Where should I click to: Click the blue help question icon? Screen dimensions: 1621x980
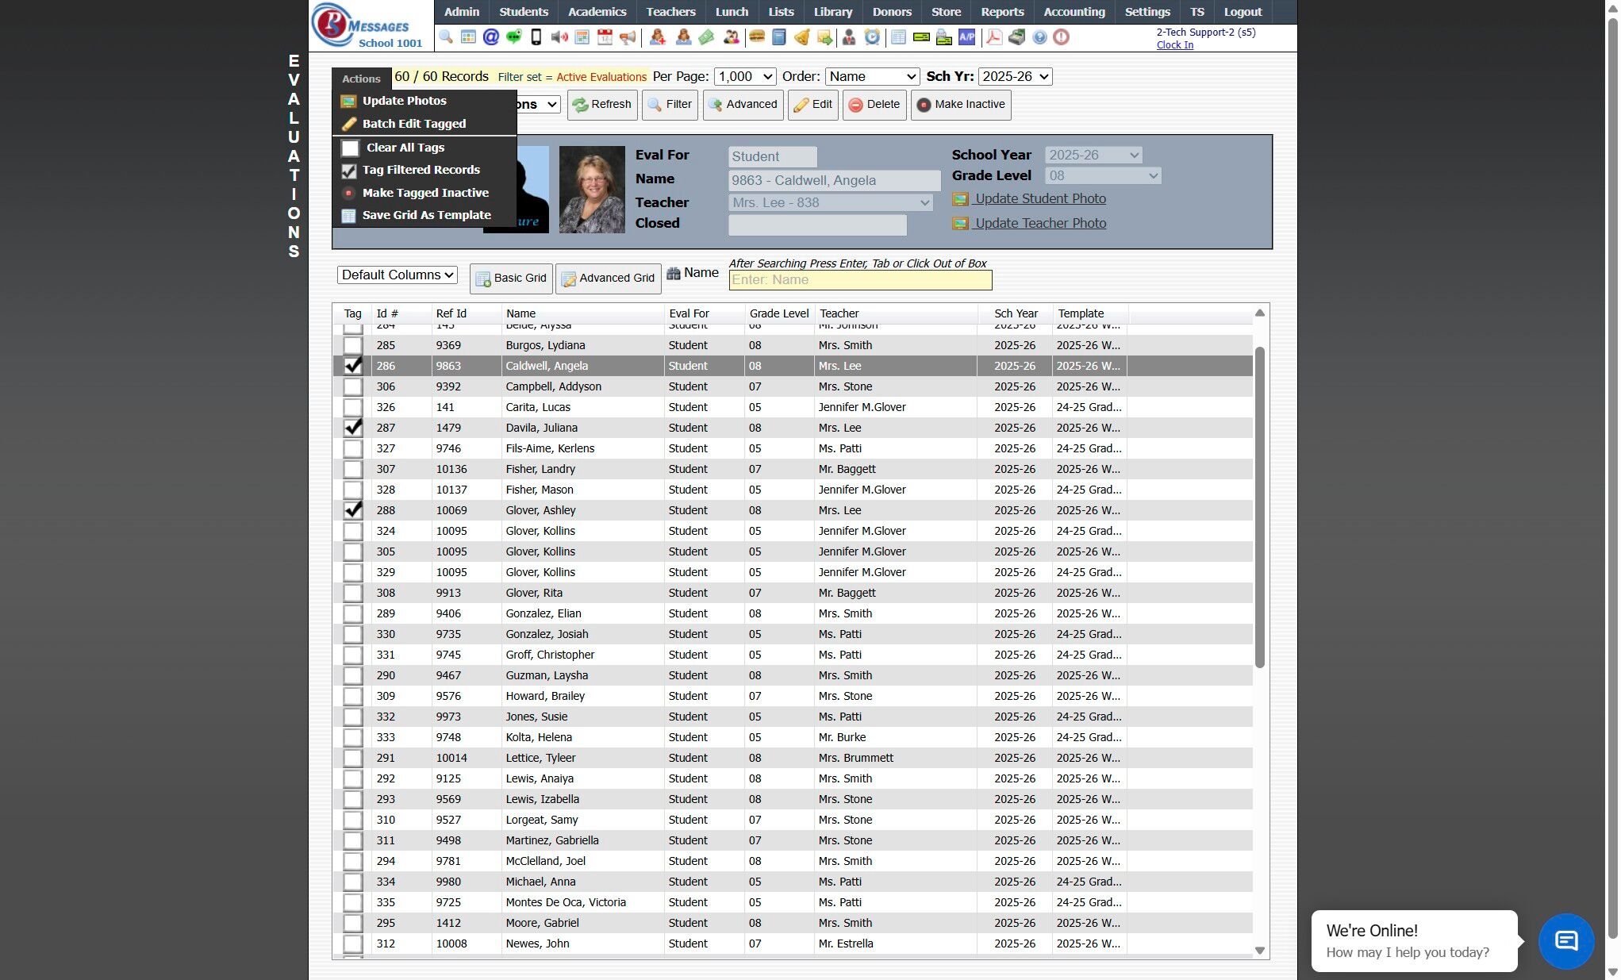coord(1039,37)
